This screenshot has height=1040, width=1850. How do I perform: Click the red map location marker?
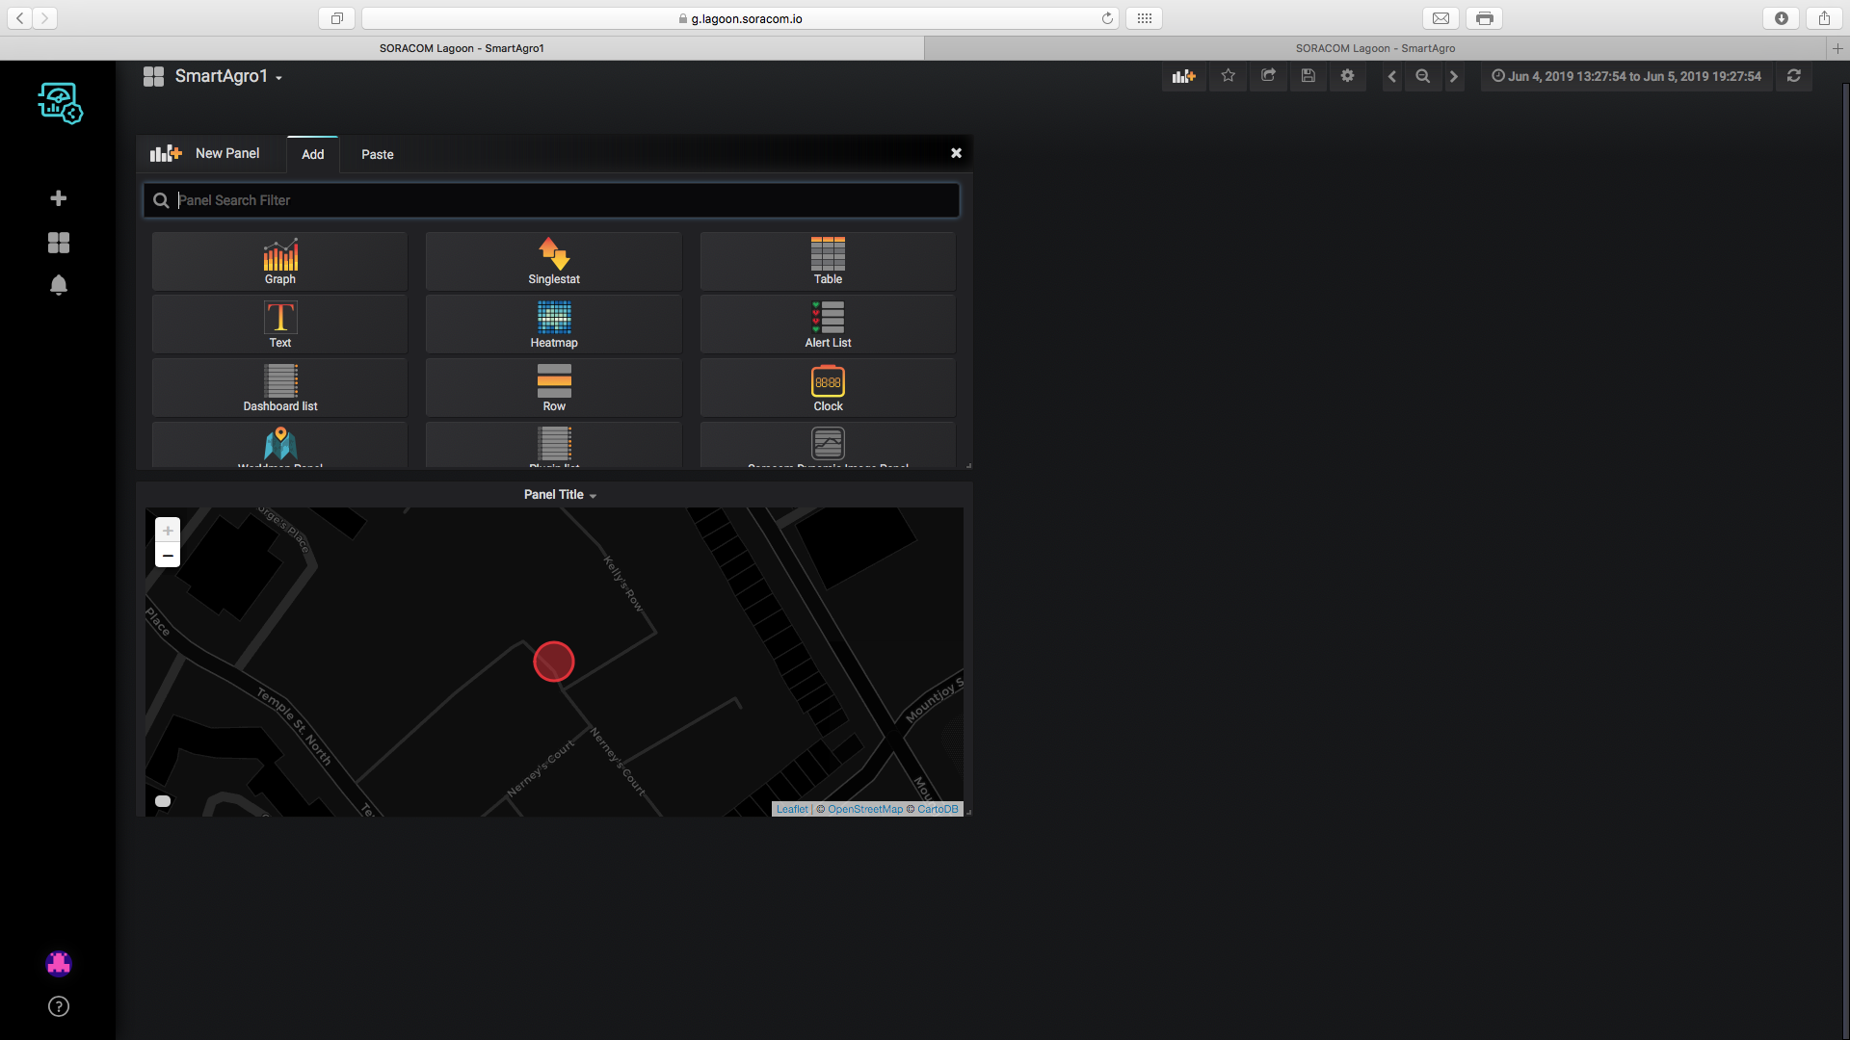coord(554,662)
